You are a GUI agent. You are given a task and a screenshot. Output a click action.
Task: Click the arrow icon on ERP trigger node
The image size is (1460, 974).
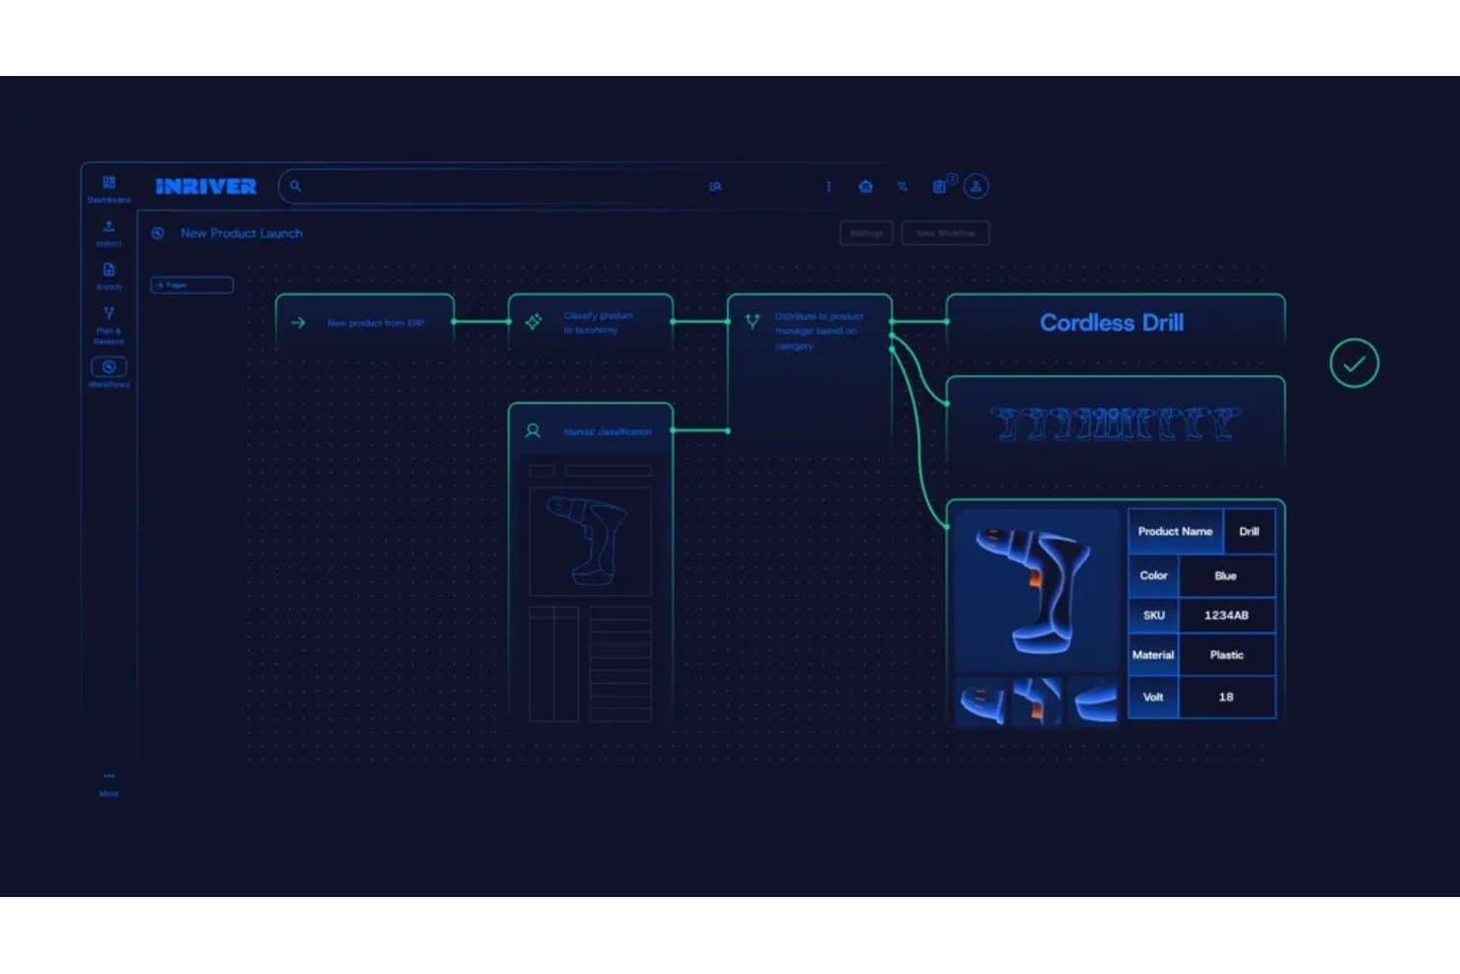[x=298, y=323]
